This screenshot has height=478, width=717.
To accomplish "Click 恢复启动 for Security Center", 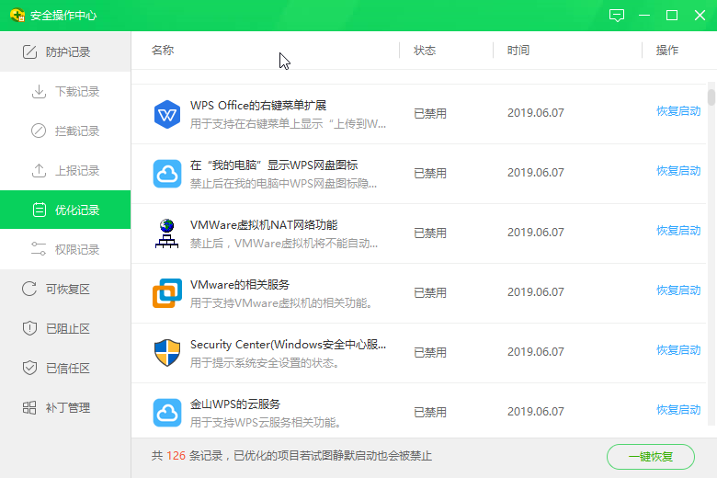I will tap(678, 350).
